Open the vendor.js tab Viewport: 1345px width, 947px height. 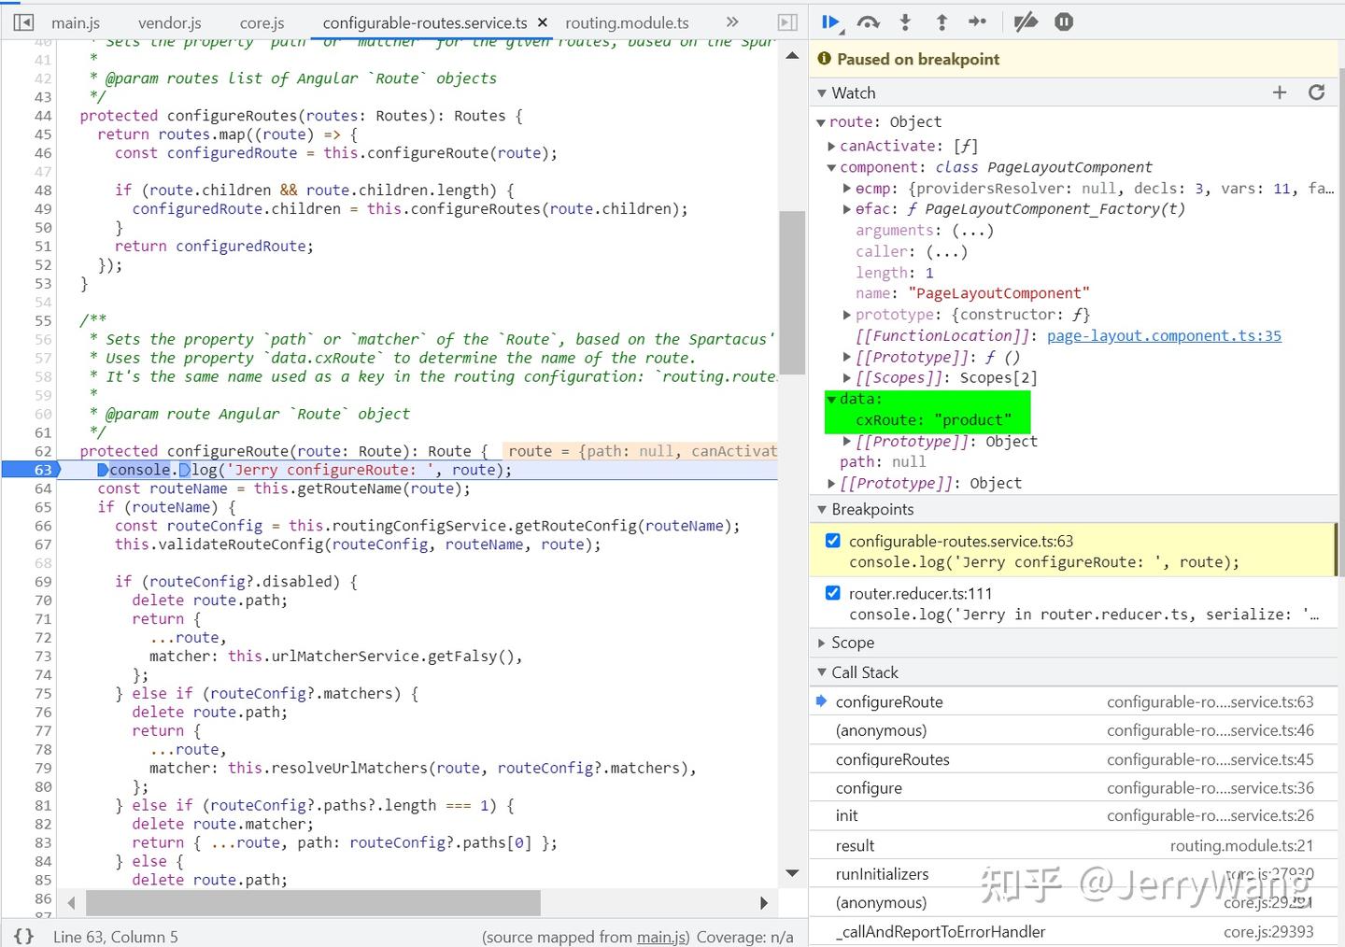(x=169, y=22)
